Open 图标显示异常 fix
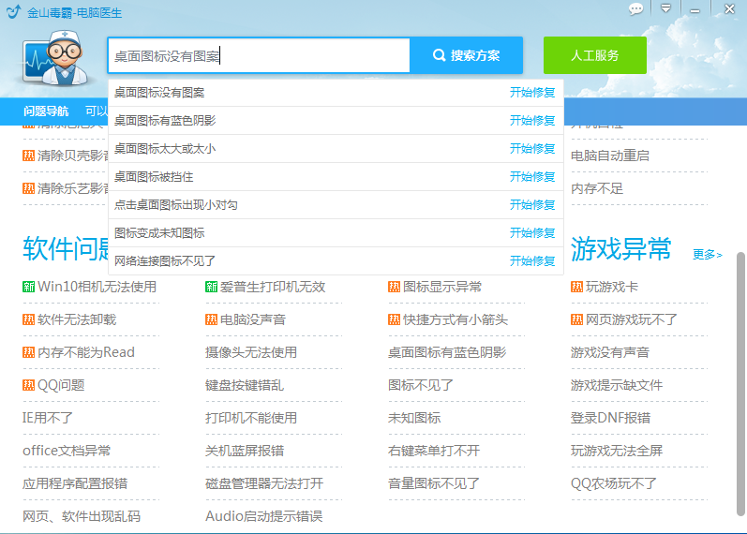The height and width of the screenshot is (534, 747). (x=442, y=287)
